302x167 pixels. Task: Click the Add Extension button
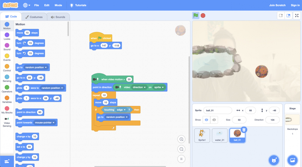point(7,161)
